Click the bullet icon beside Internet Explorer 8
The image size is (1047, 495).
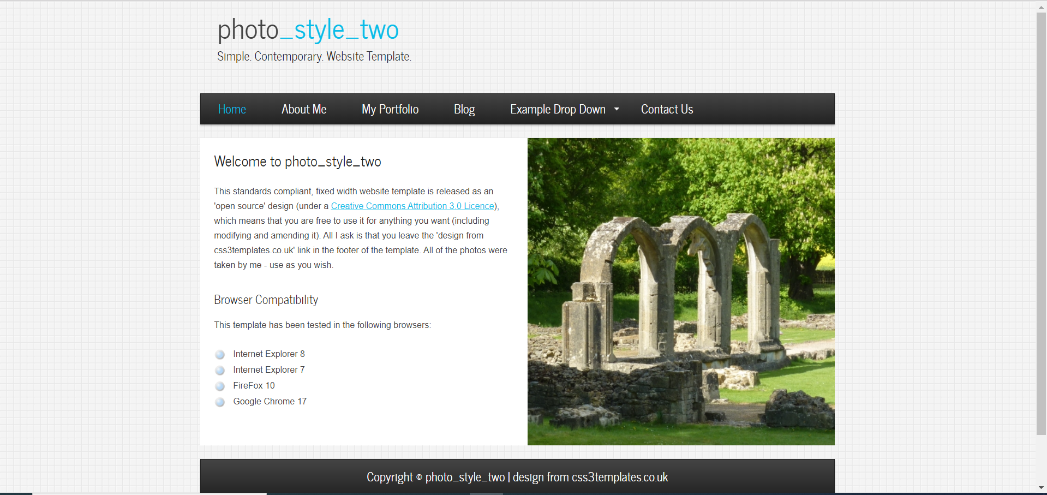pyautogui.click(x=220, y=354)
